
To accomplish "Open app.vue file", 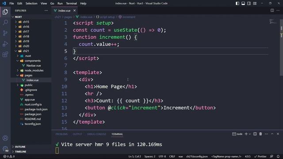I will (x=31, y=99).
